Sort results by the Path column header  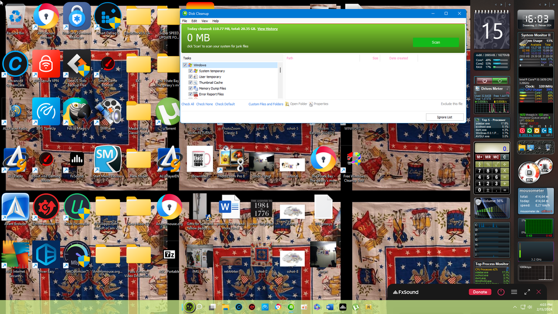coord(290,58)
